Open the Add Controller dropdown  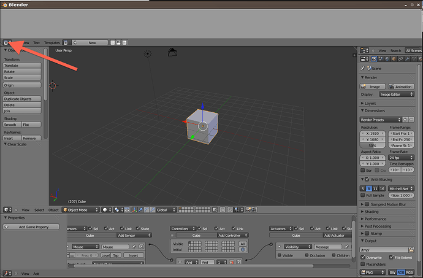(233, 235)
